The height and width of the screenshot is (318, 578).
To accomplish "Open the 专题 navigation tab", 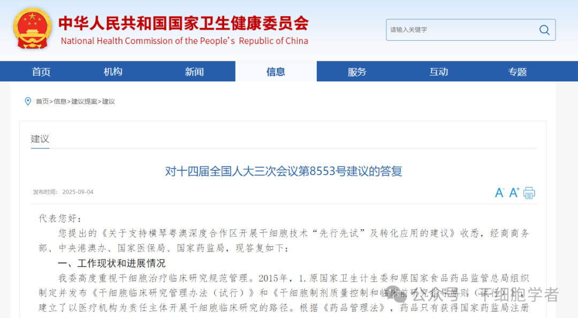I will pyautogui.click(x=518, y=72).
